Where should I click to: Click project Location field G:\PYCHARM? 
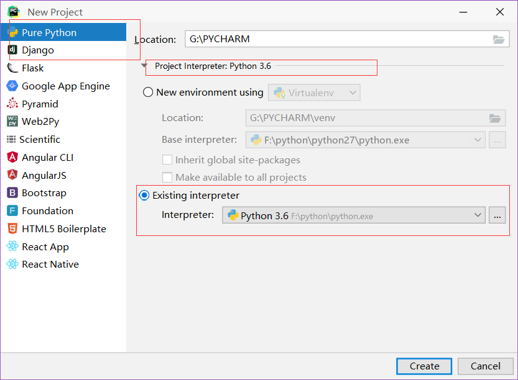pos(347,39)
